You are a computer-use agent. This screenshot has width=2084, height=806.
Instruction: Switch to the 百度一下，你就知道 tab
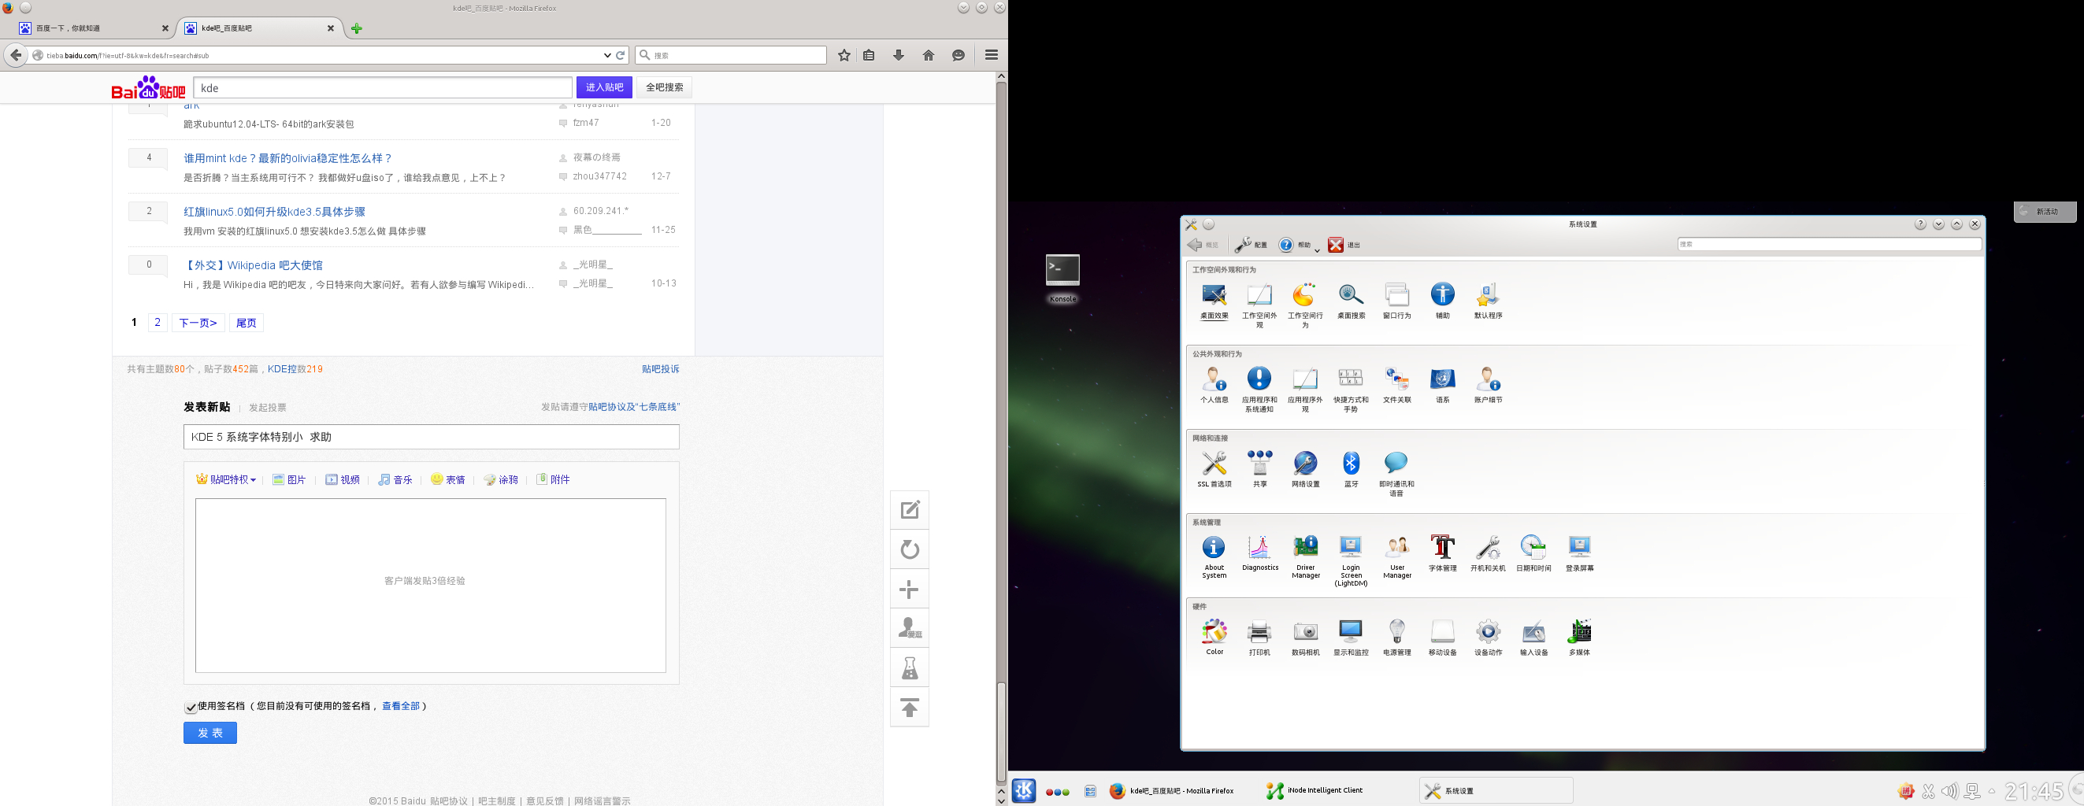(x=95, y=28)
